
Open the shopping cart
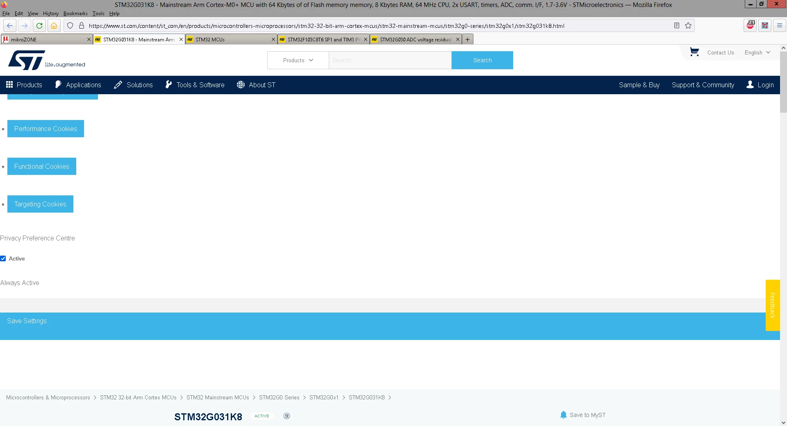pyautogui.click(x=694, y=52)
